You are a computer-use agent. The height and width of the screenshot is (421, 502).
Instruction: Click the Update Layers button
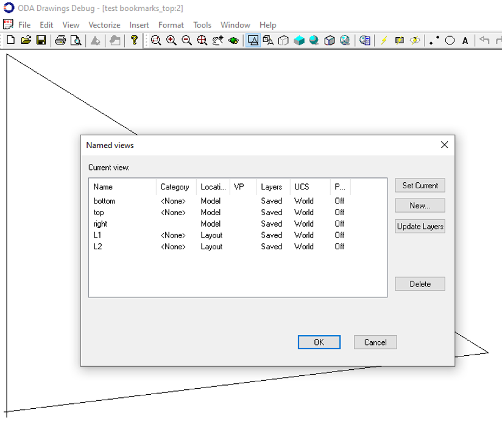pos(420,226)
